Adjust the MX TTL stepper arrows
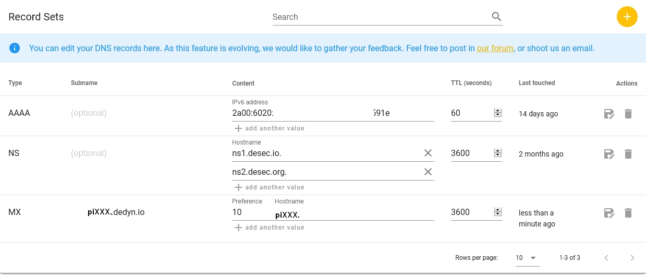Screen dimensions: 646x275 (498, 212)
